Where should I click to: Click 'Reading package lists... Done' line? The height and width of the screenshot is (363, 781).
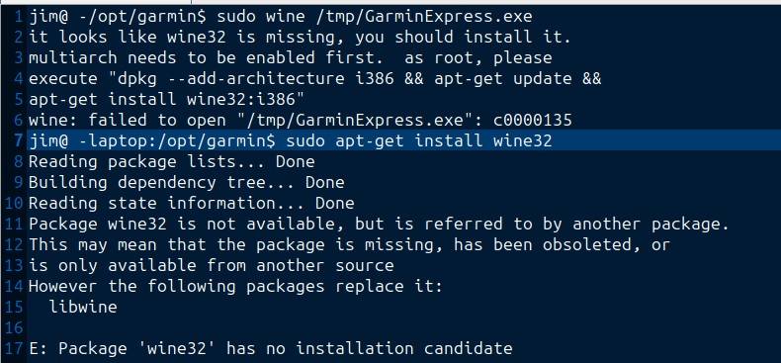pyautogui.click(x=171, y=161)
